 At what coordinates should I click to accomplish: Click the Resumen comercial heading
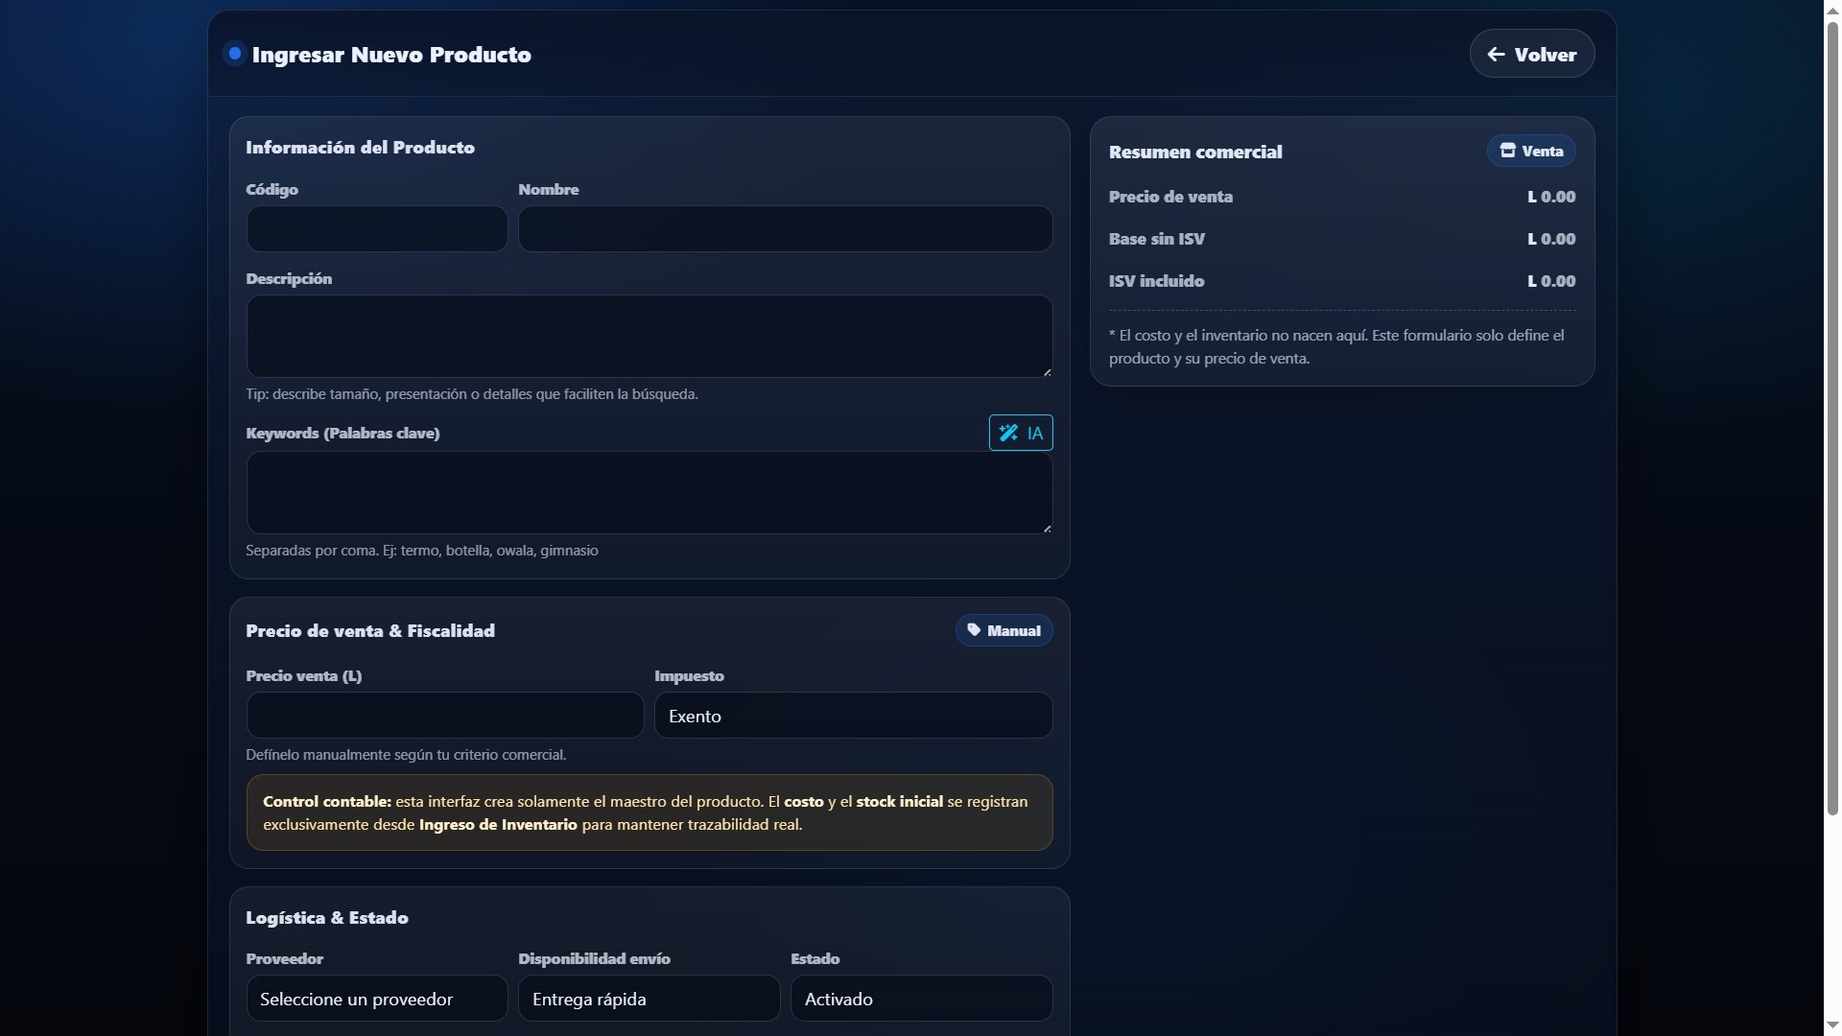coord(1194,152)
